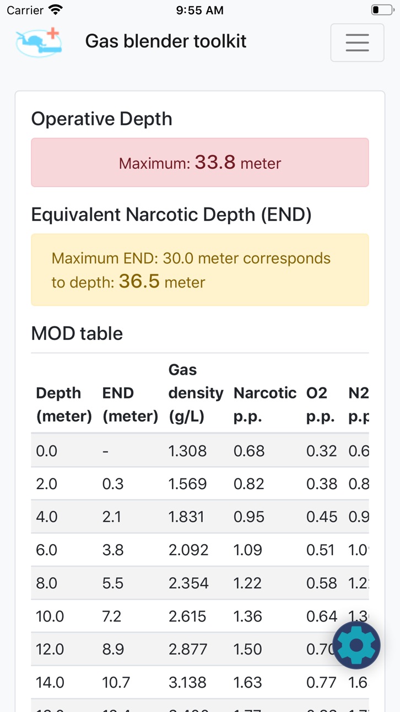The image size is (400, 712).
Task: Tap the Gas density (g/L) column header
Action: pos(196,393)
